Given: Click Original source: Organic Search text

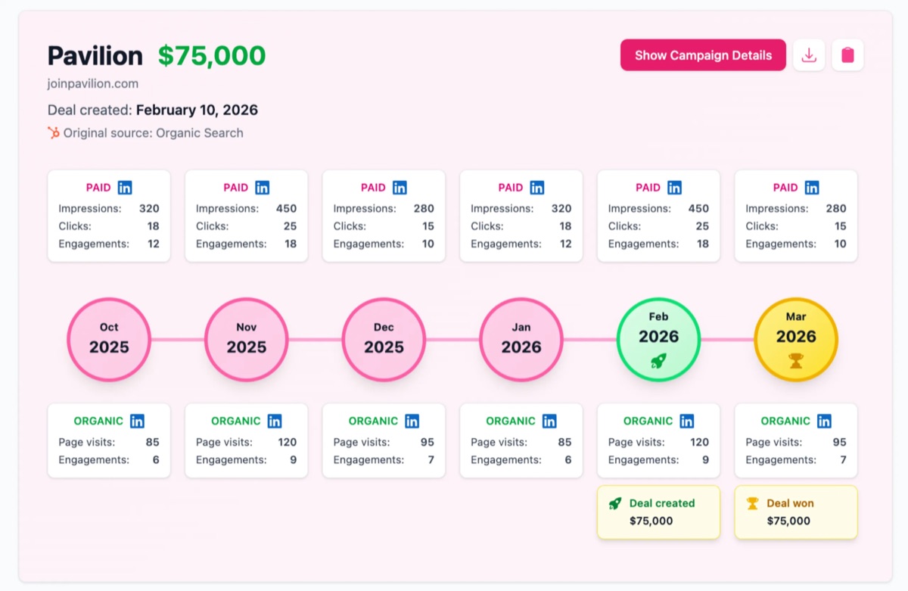Looking at the screenshot, I should [154, 132].
